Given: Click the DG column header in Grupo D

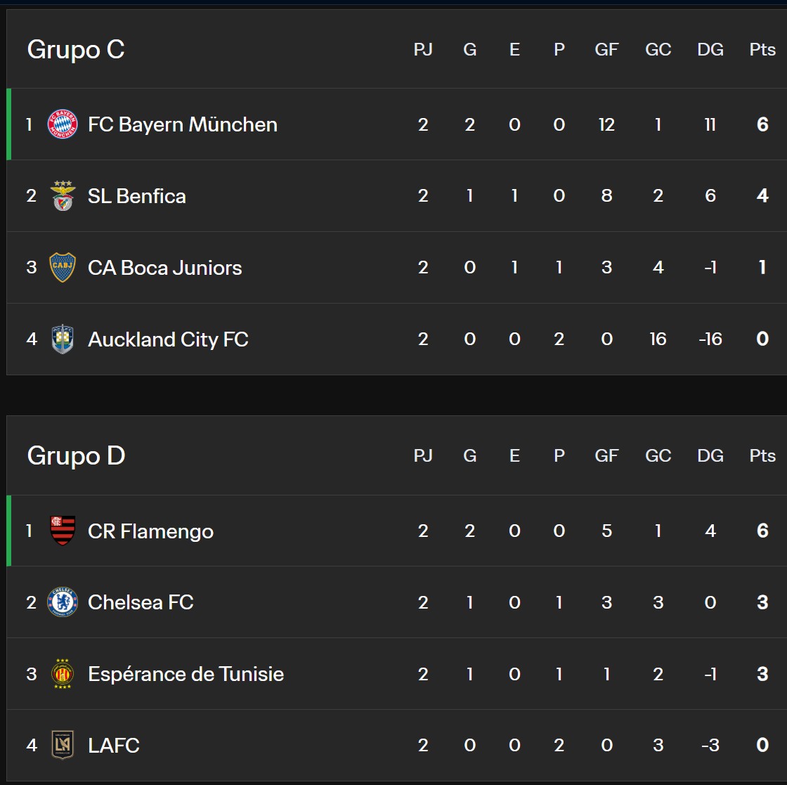Looking at the screenshot, I should pos(710,455).
